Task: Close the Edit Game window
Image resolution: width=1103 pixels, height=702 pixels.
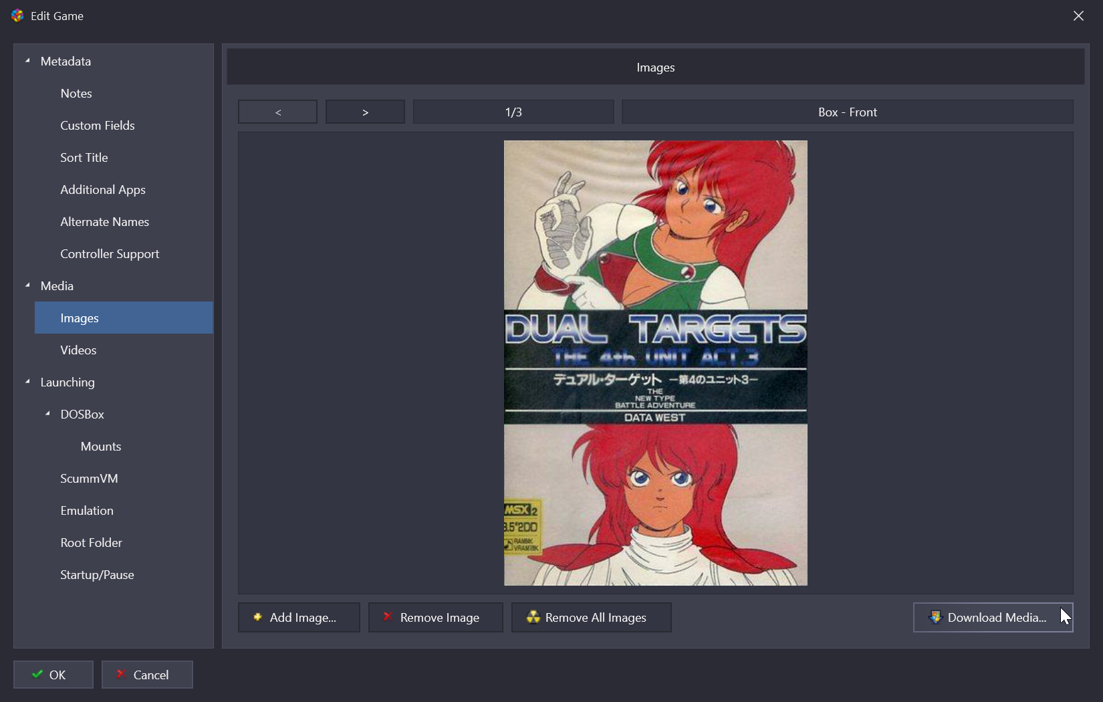Action: point(1078,15)
